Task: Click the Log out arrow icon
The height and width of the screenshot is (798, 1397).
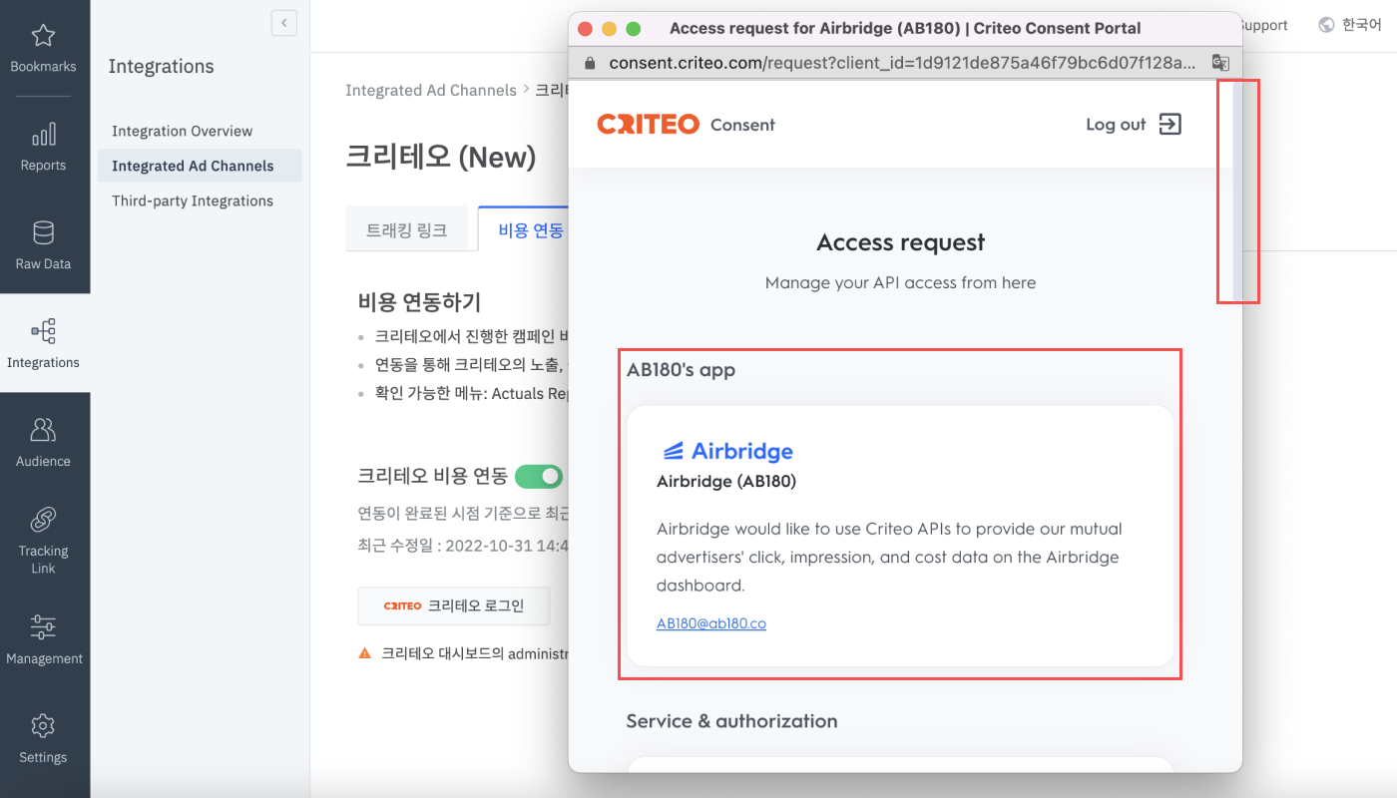Action: (1169, 125)
